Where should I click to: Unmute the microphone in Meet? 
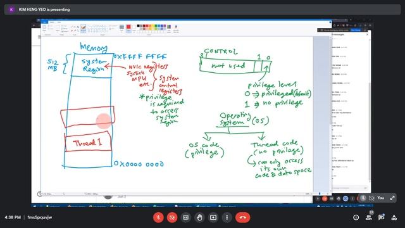coord(158,217)
